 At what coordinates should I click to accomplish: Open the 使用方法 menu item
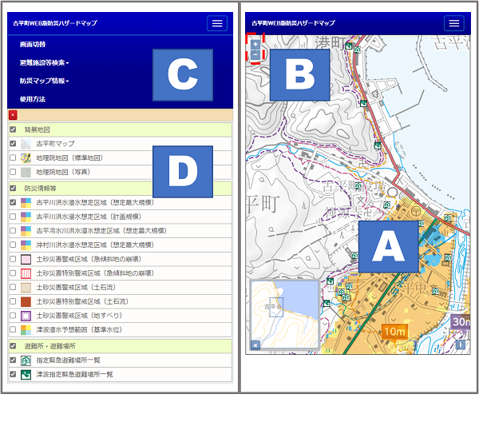33,99
